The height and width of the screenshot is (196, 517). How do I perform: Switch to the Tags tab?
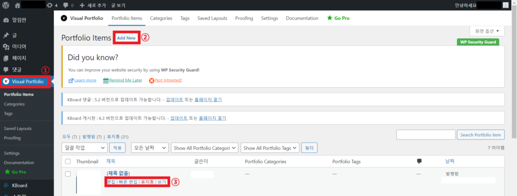coord(185,18)
